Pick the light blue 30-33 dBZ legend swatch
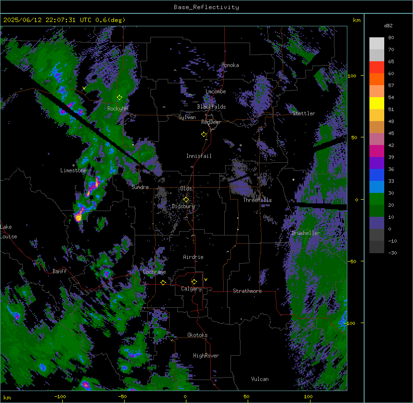The image size is (413, 403). (377, 187)
